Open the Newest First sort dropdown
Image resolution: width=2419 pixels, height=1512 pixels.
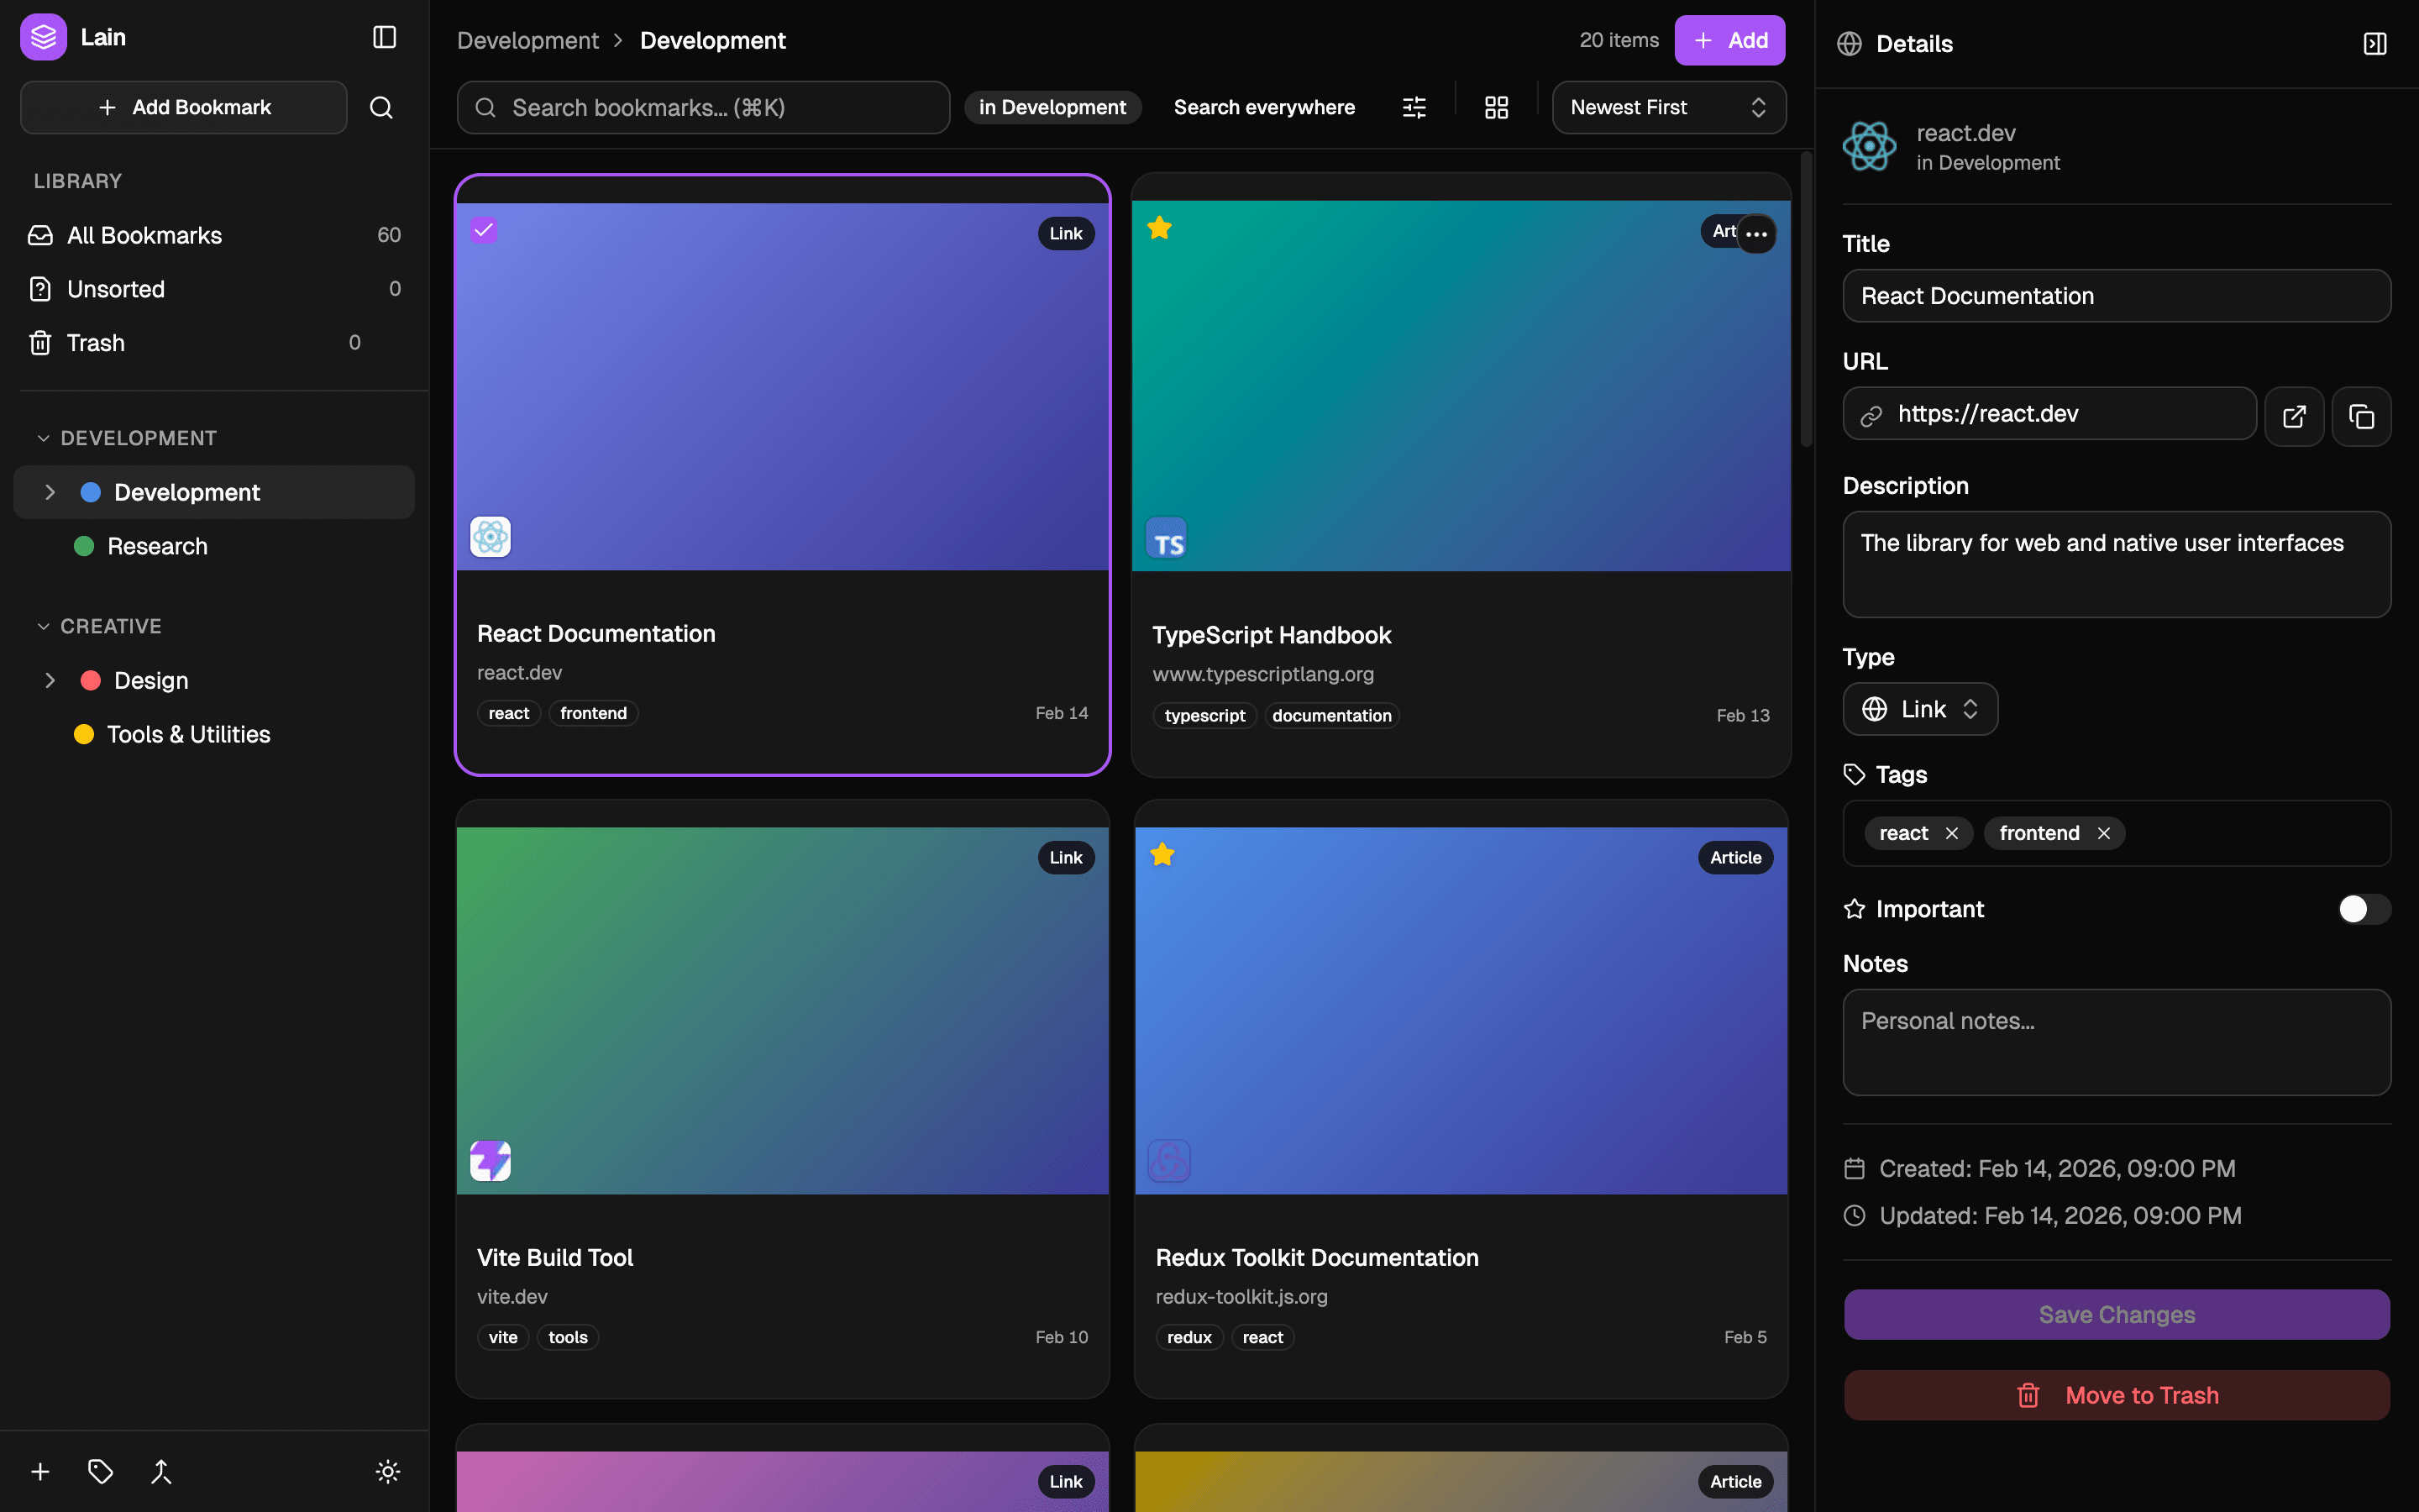coord(1668,107)
